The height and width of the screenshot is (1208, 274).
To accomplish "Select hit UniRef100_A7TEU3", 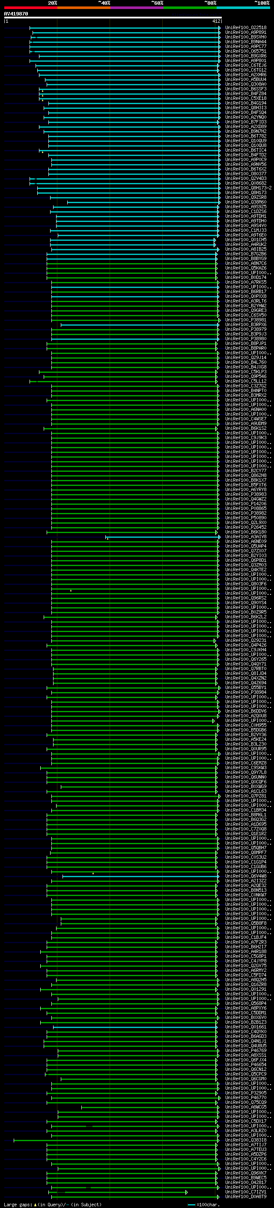I will [x=246, y=1149].
